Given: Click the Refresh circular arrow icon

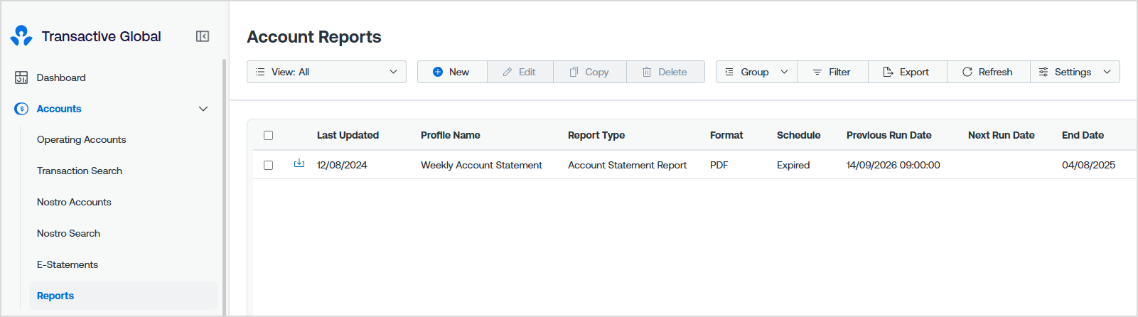Looking at the screenshot, I should point(967,72).
